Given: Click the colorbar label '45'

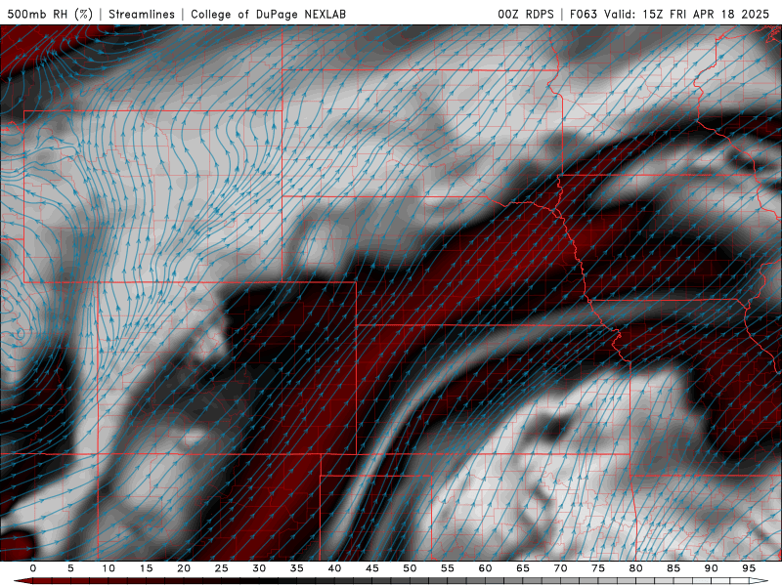Looking at the screenshot, I should pyautogui.click(x=372, y=568).
